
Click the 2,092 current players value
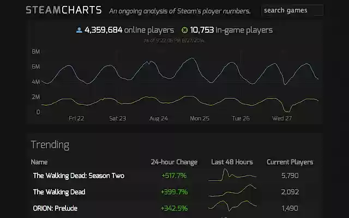290,192
